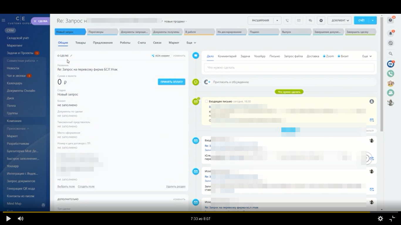Open the Документ dropdown
The image size is (401, 225).
click(340, 21)
